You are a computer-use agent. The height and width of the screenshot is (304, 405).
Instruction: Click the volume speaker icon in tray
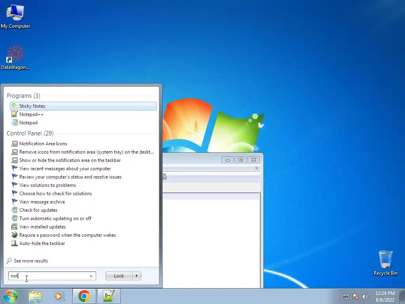(365, 296)
